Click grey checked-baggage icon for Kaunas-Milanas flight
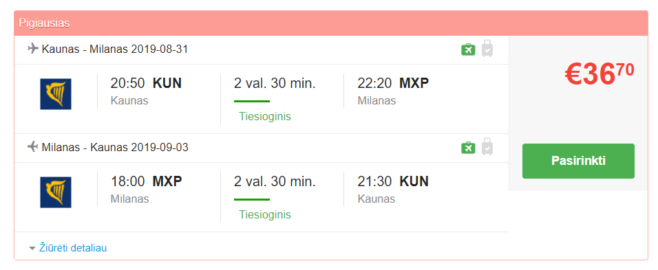658x270 pixels. (487, 48)
